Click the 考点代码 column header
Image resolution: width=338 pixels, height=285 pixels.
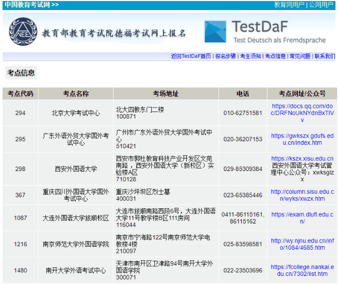[21, 93]
